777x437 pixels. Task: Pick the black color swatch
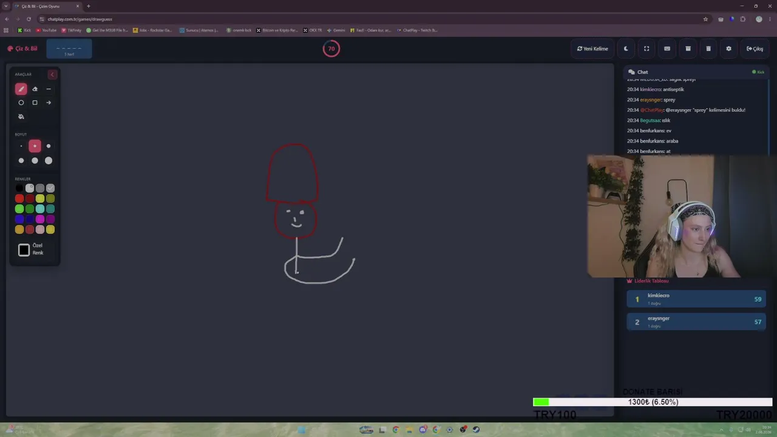19,188
